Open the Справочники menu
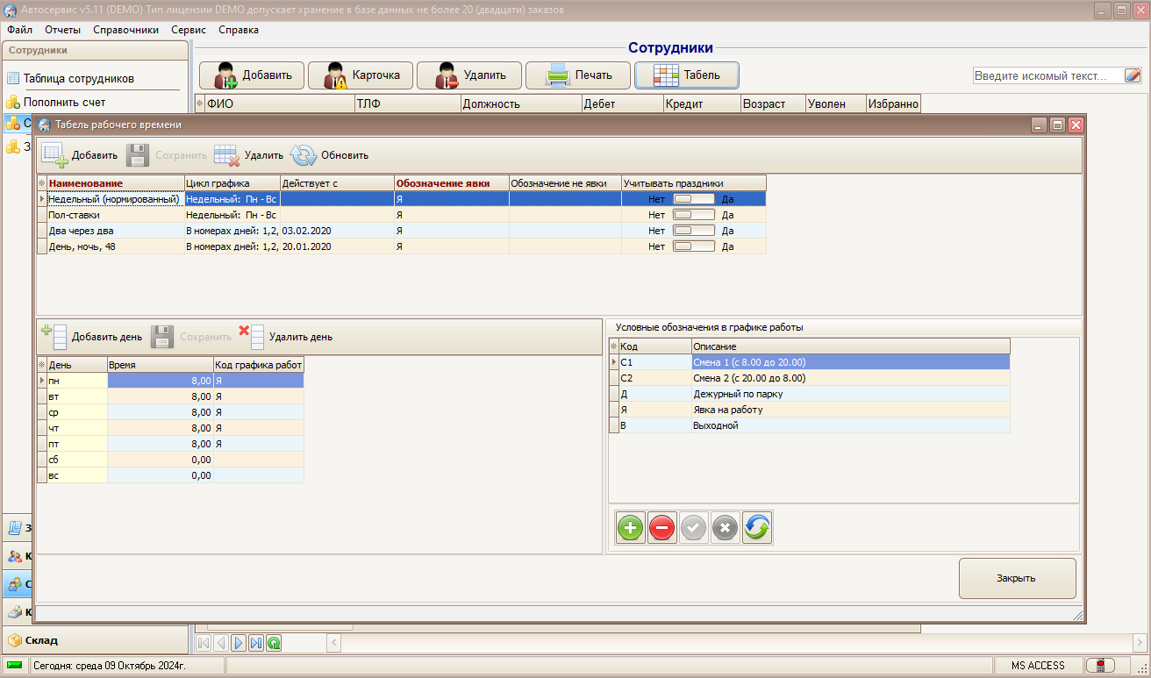This screenshot has width=1151, height=678. coord(125,30)
